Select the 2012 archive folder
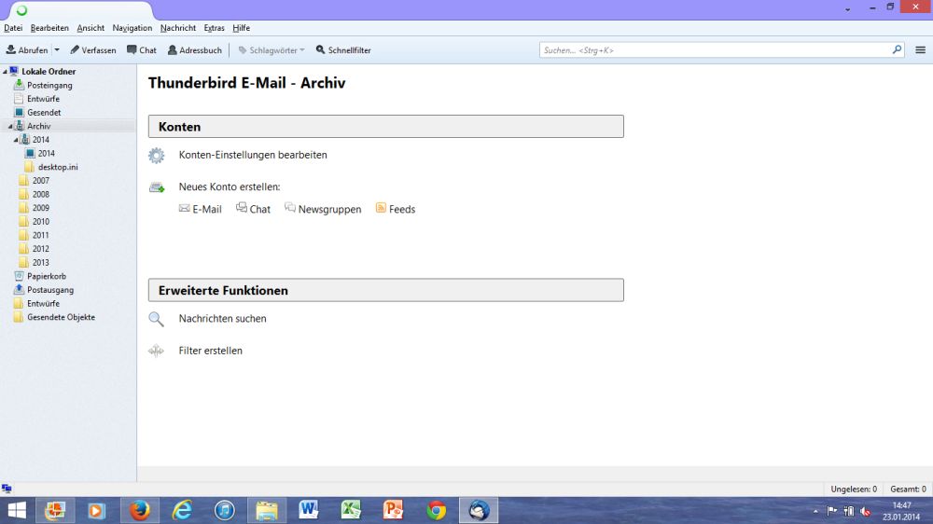Viewport: 933px width, 524px height. click(x=40, y=249)
